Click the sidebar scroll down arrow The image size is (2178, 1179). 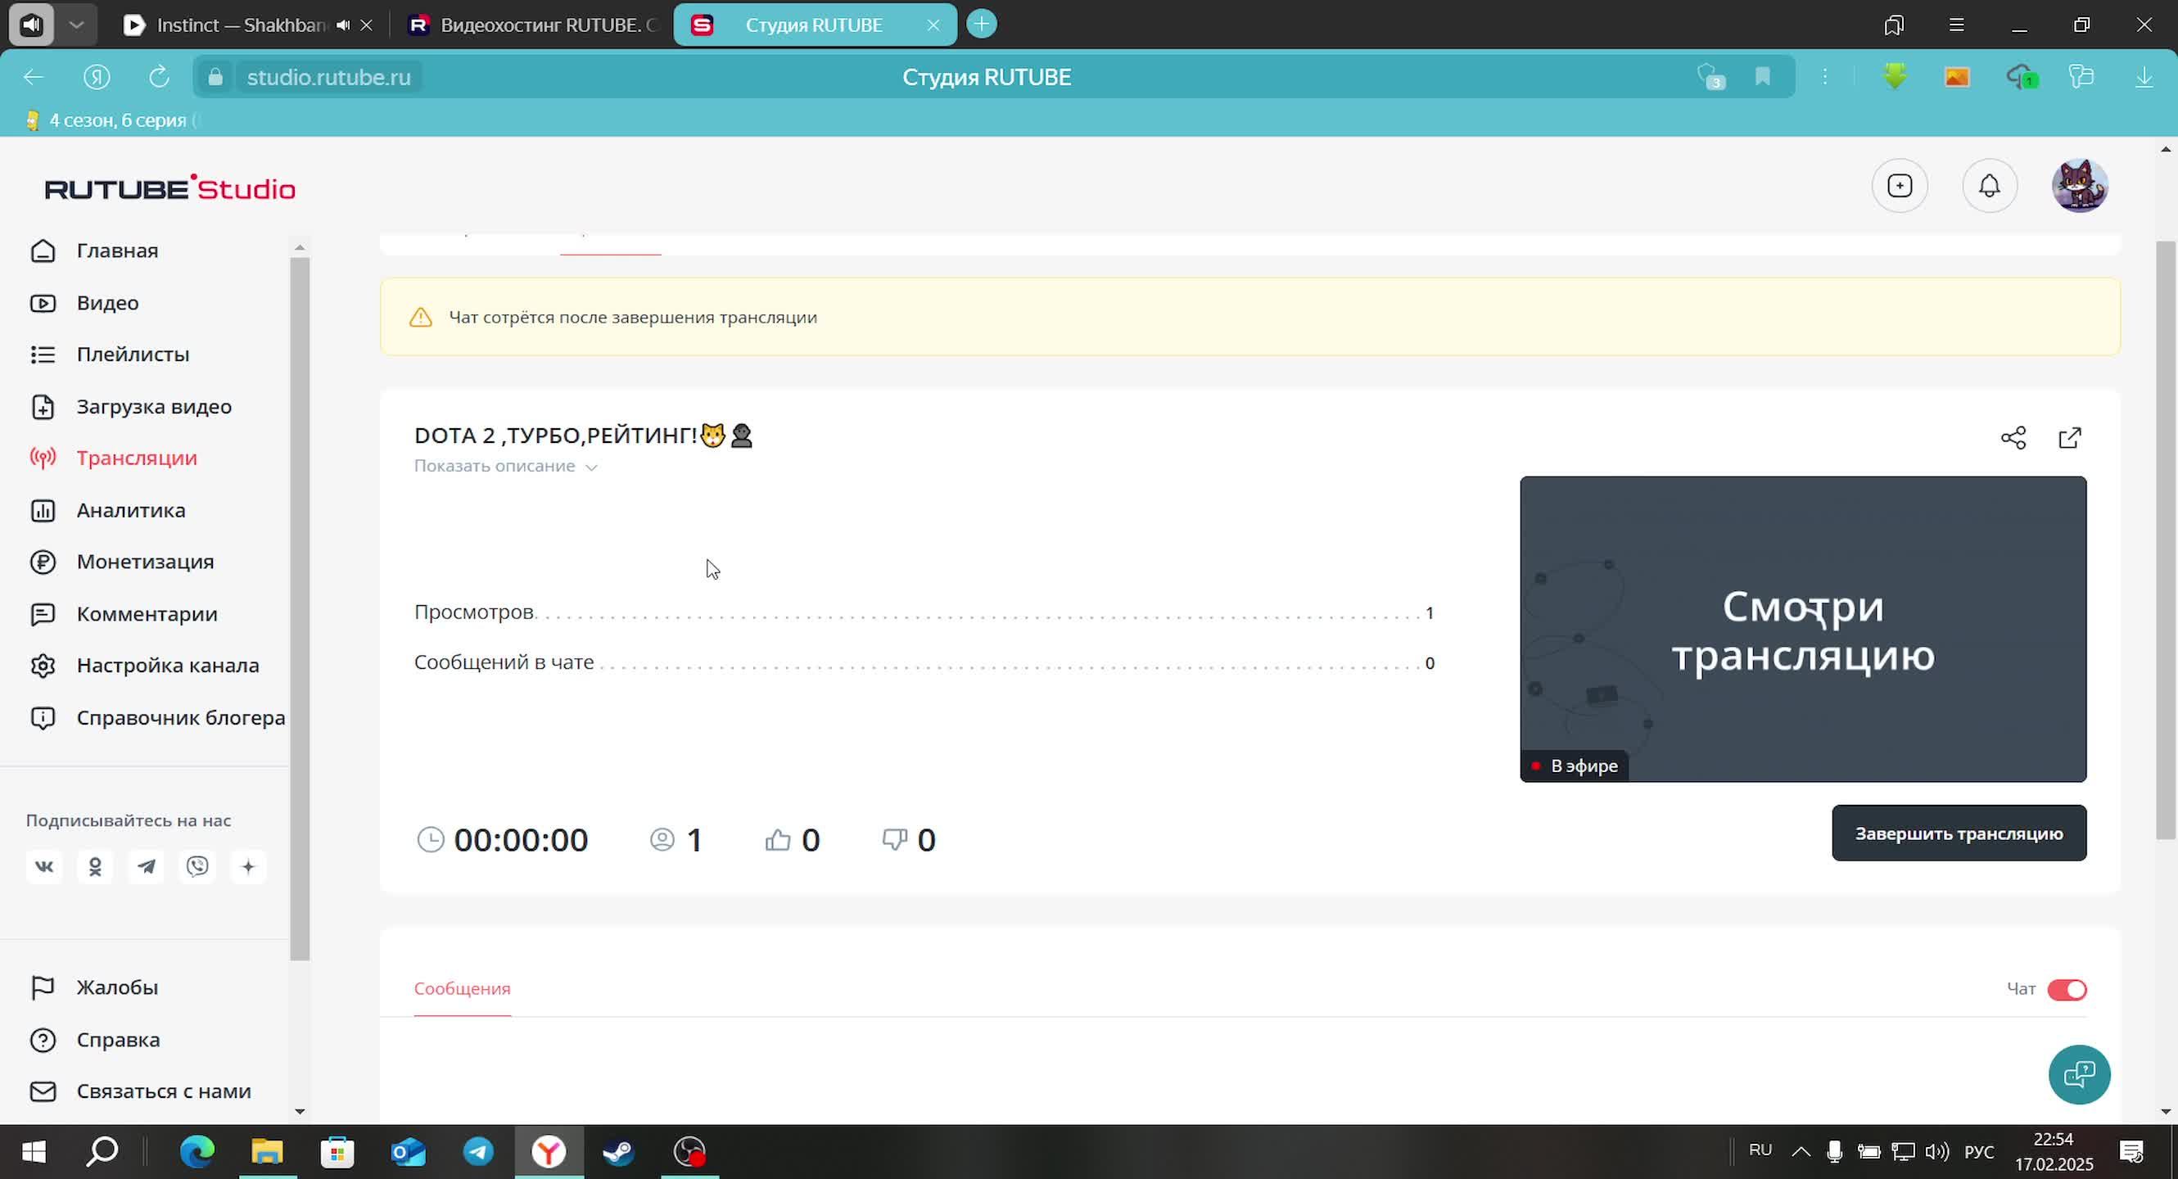pyautogui.click(x=300, y=1112)
